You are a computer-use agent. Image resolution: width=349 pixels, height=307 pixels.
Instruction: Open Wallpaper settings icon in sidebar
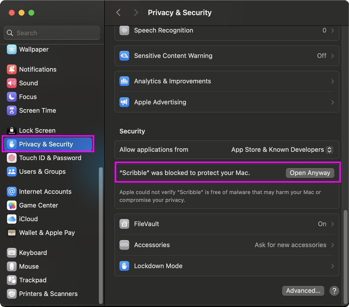[12, 49]
